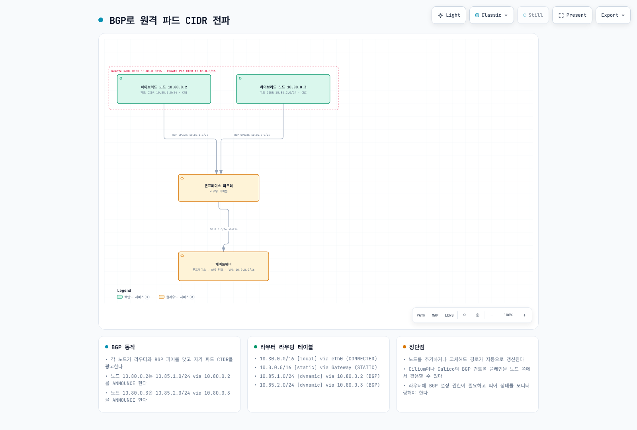637x430 pixels.
Task: Switch to PATH view mode
Action: (421, 315)
